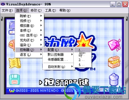Click the computer icon in game screen
129x100 pixels.
point(12,28)
